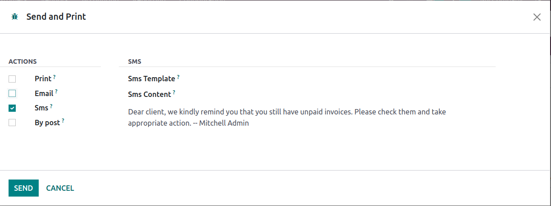
Task: Click the SEND button
Action: pyautogui.click(x=23, y=188)
